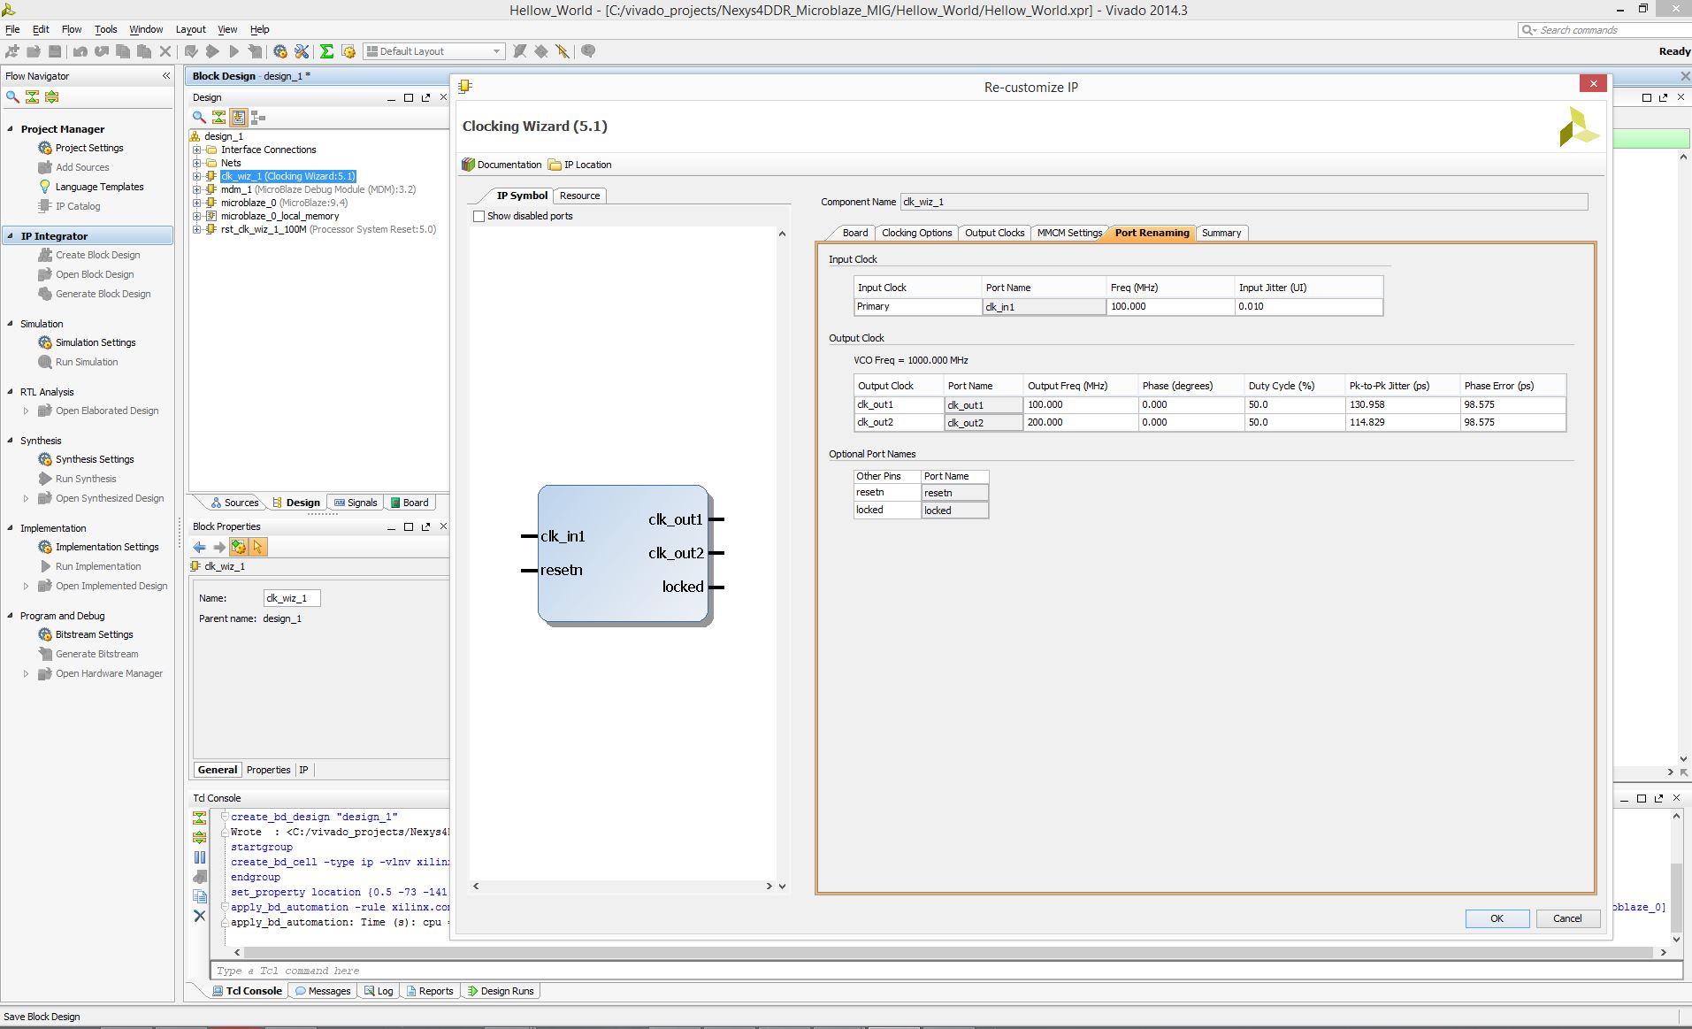Expand the Interface Connections tree node
The image size is (1692, 1029).
coord(196,150)
